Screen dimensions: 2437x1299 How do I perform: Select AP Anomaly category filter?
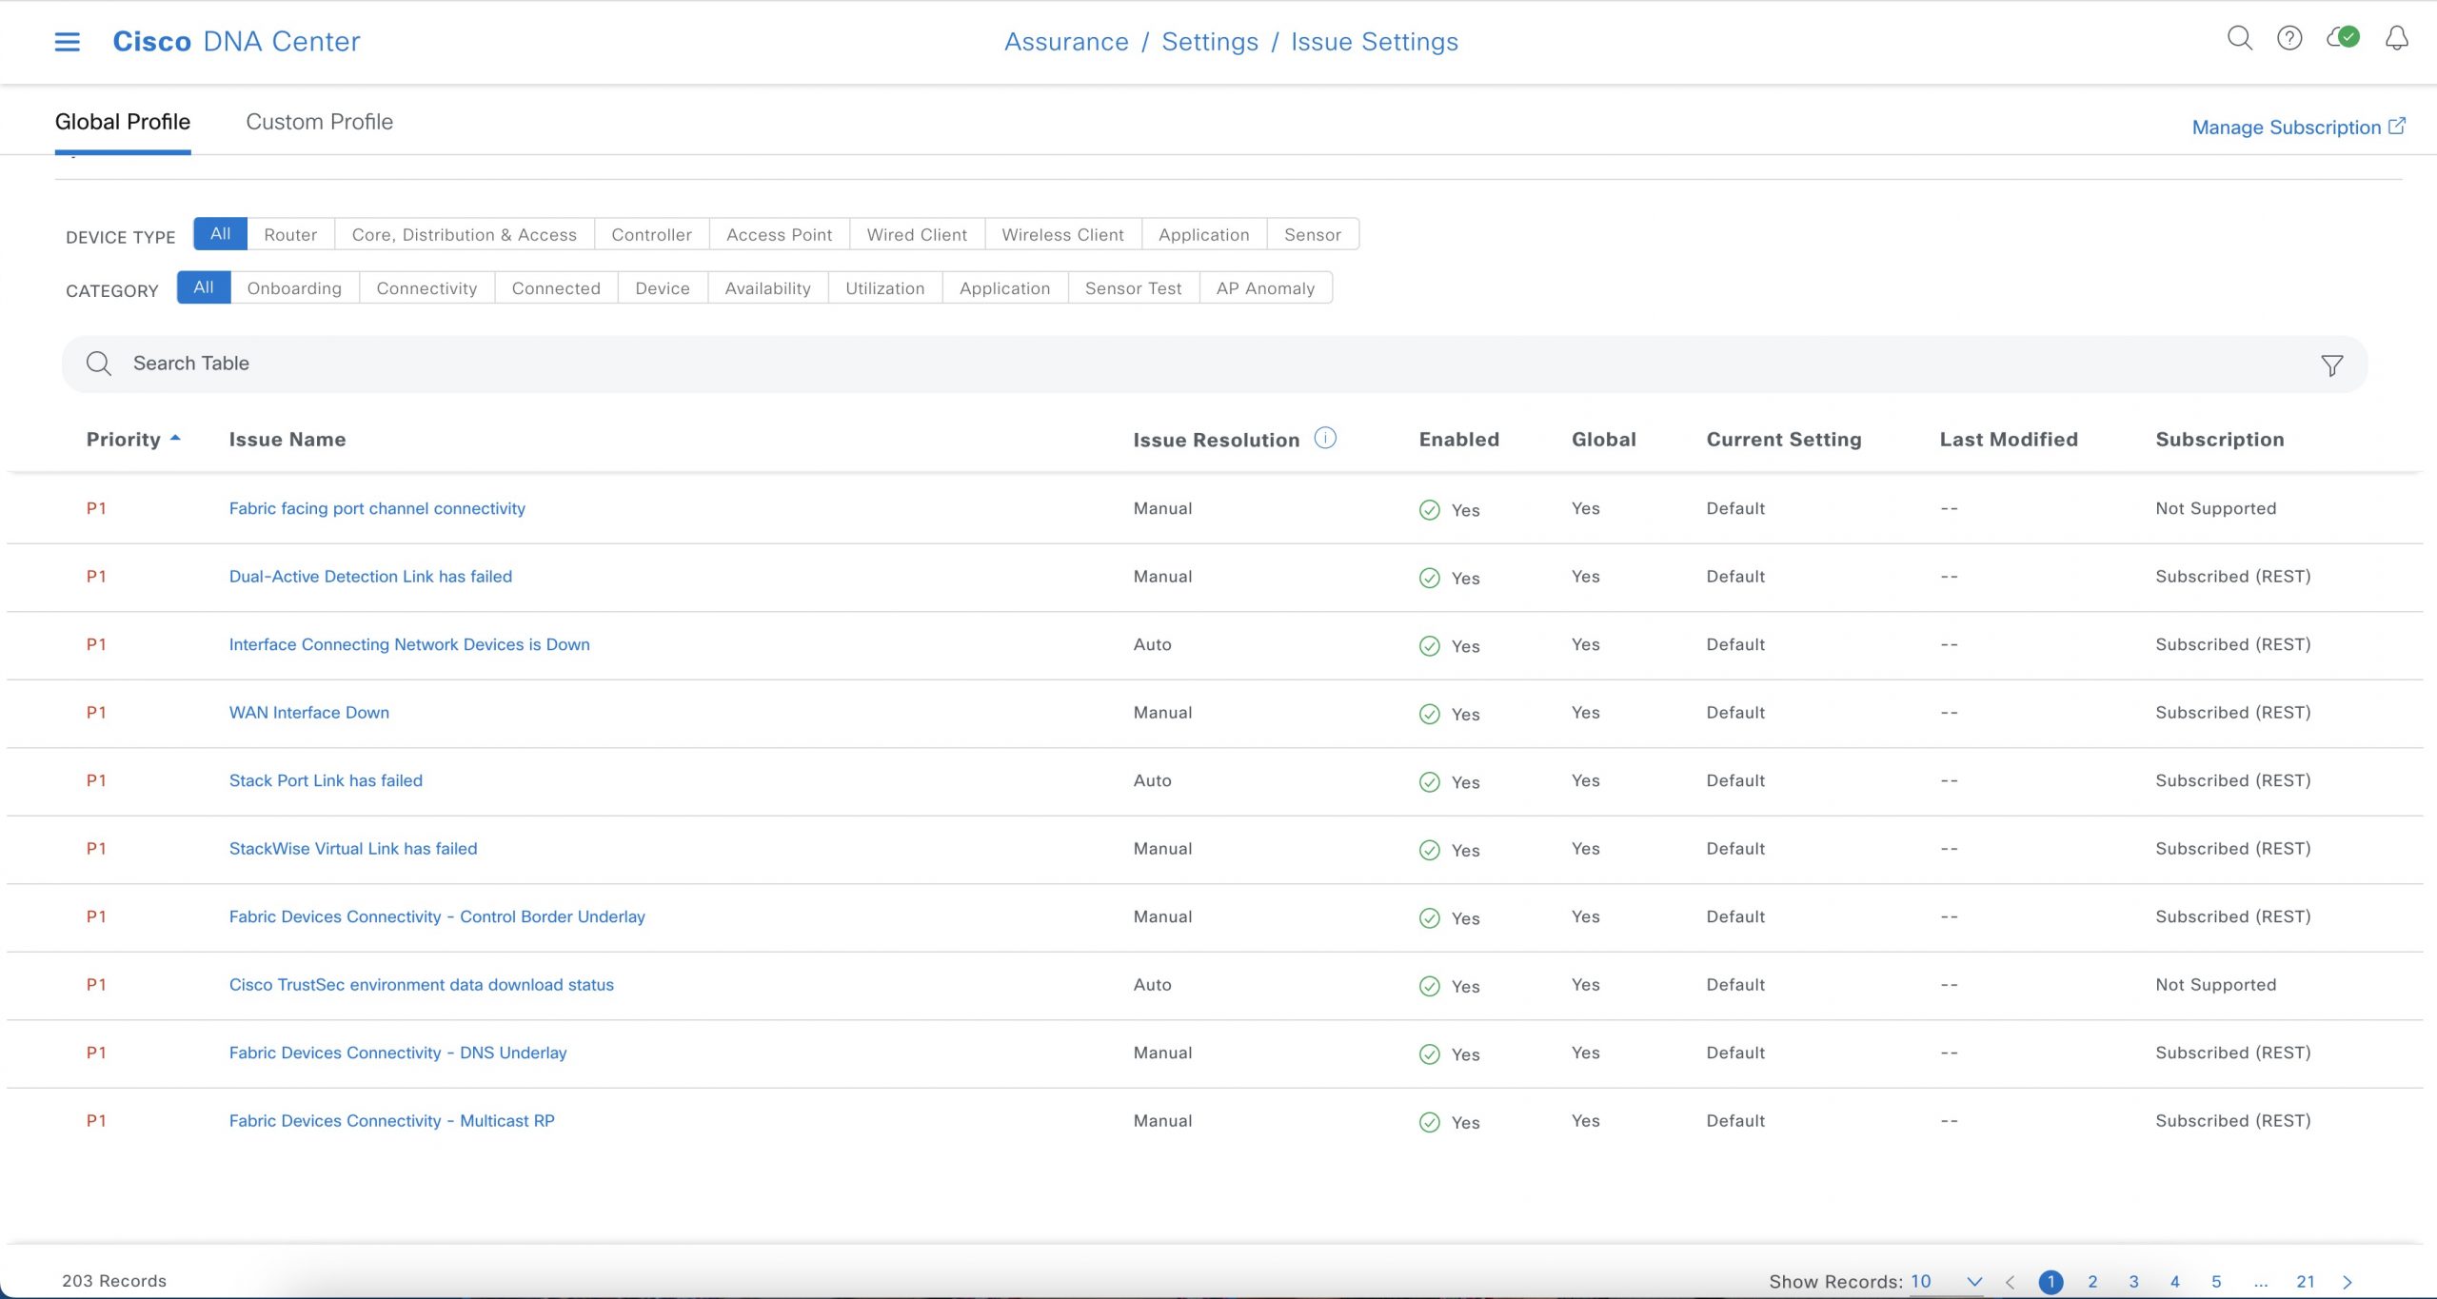tap(1265, 288)
